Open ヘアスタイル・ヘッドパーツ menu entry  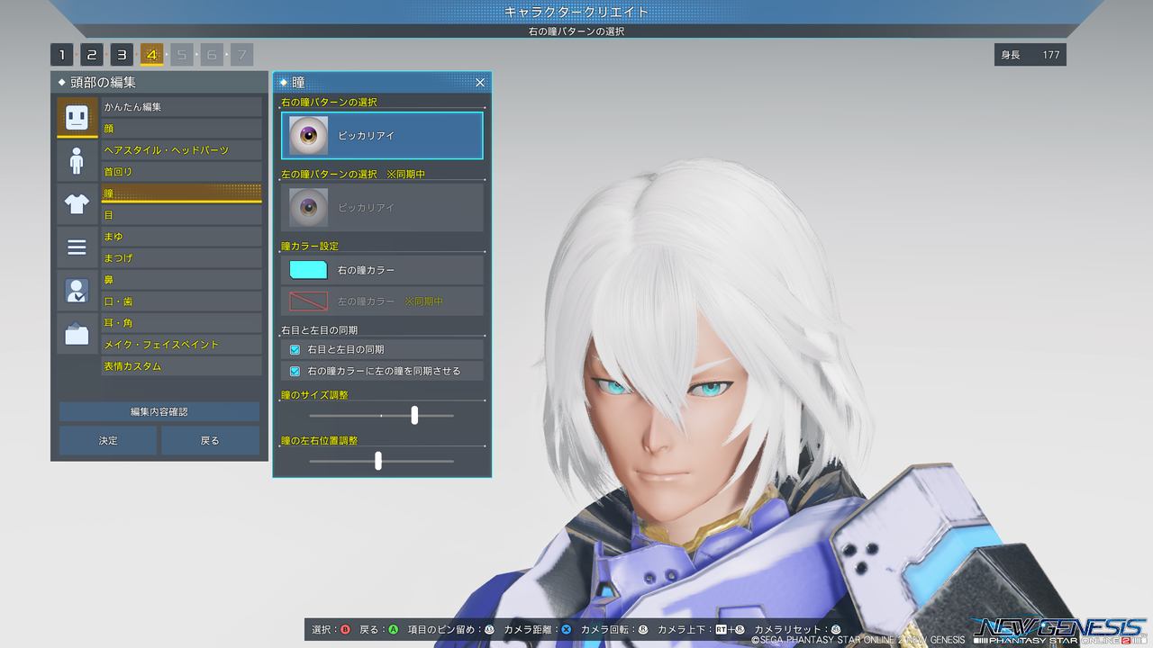[x=181, y=150]
